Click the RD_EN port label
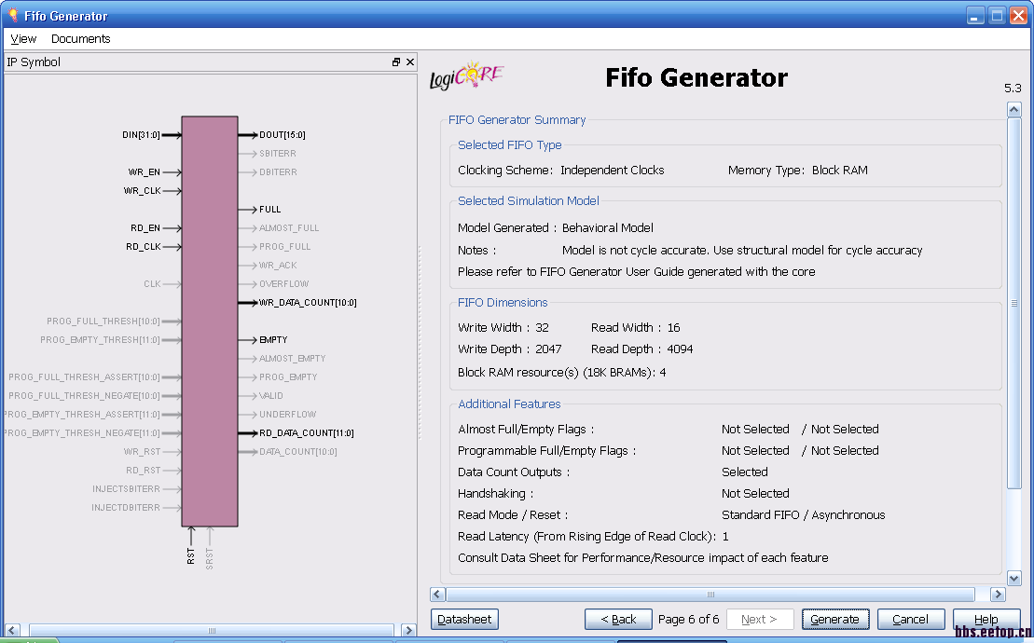The width and height of the screenshot is (1034, 643). tap(145, 228)
